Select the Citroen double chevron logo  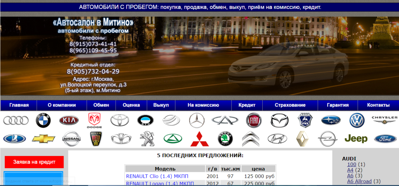tap(251, 139)
